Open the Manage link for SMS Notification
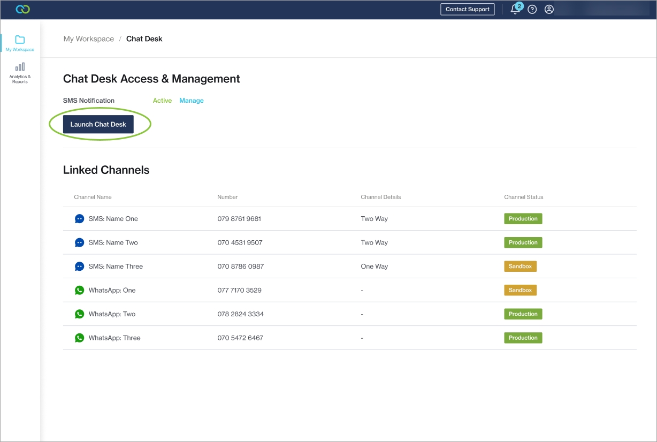Viewport: 657px width, 442px height. pyautogui.click(x=191, y=101)
